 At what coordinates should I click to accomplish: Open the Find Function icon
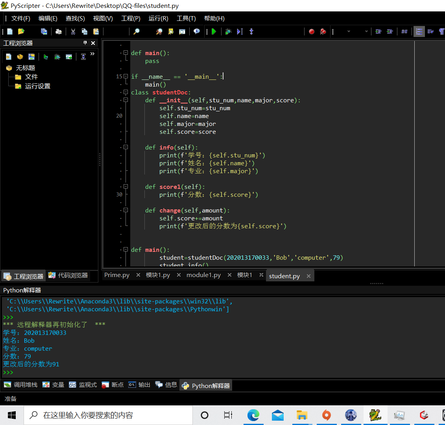click(182, 31)
